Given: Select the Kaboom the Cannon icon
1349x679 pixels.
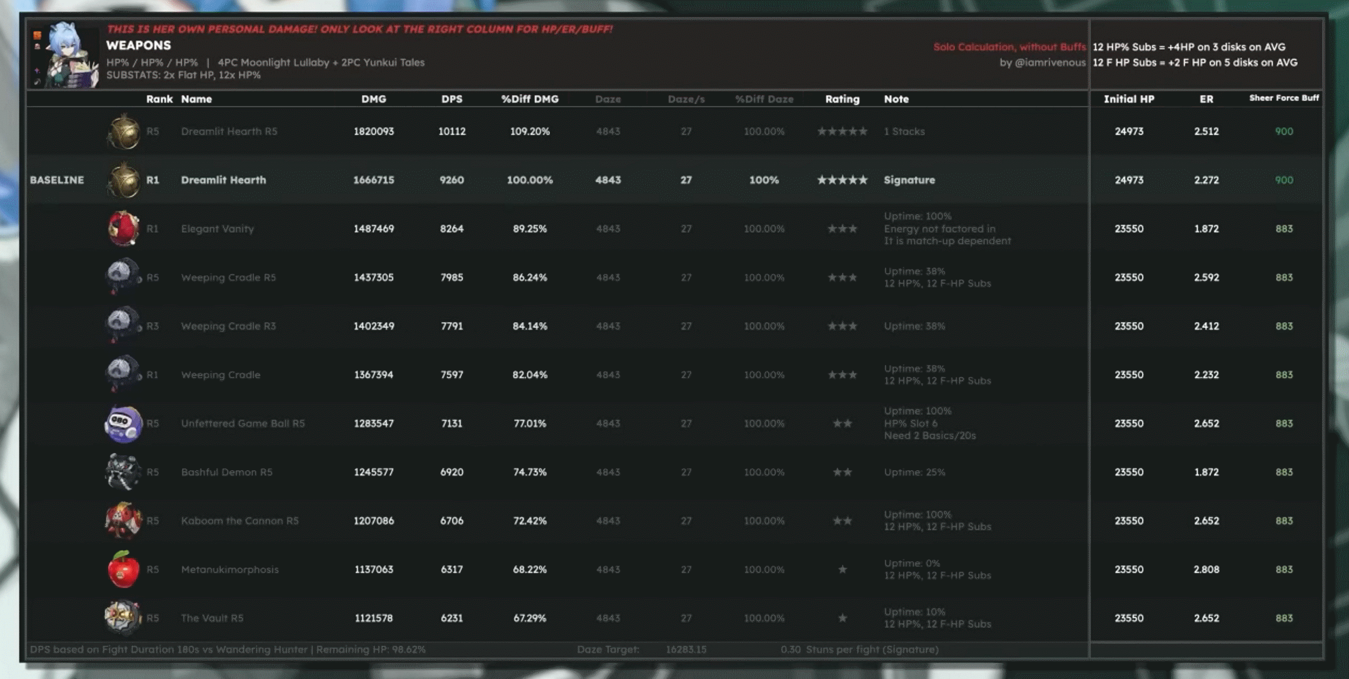Looking at the screenshot, I should click(123, 520).
